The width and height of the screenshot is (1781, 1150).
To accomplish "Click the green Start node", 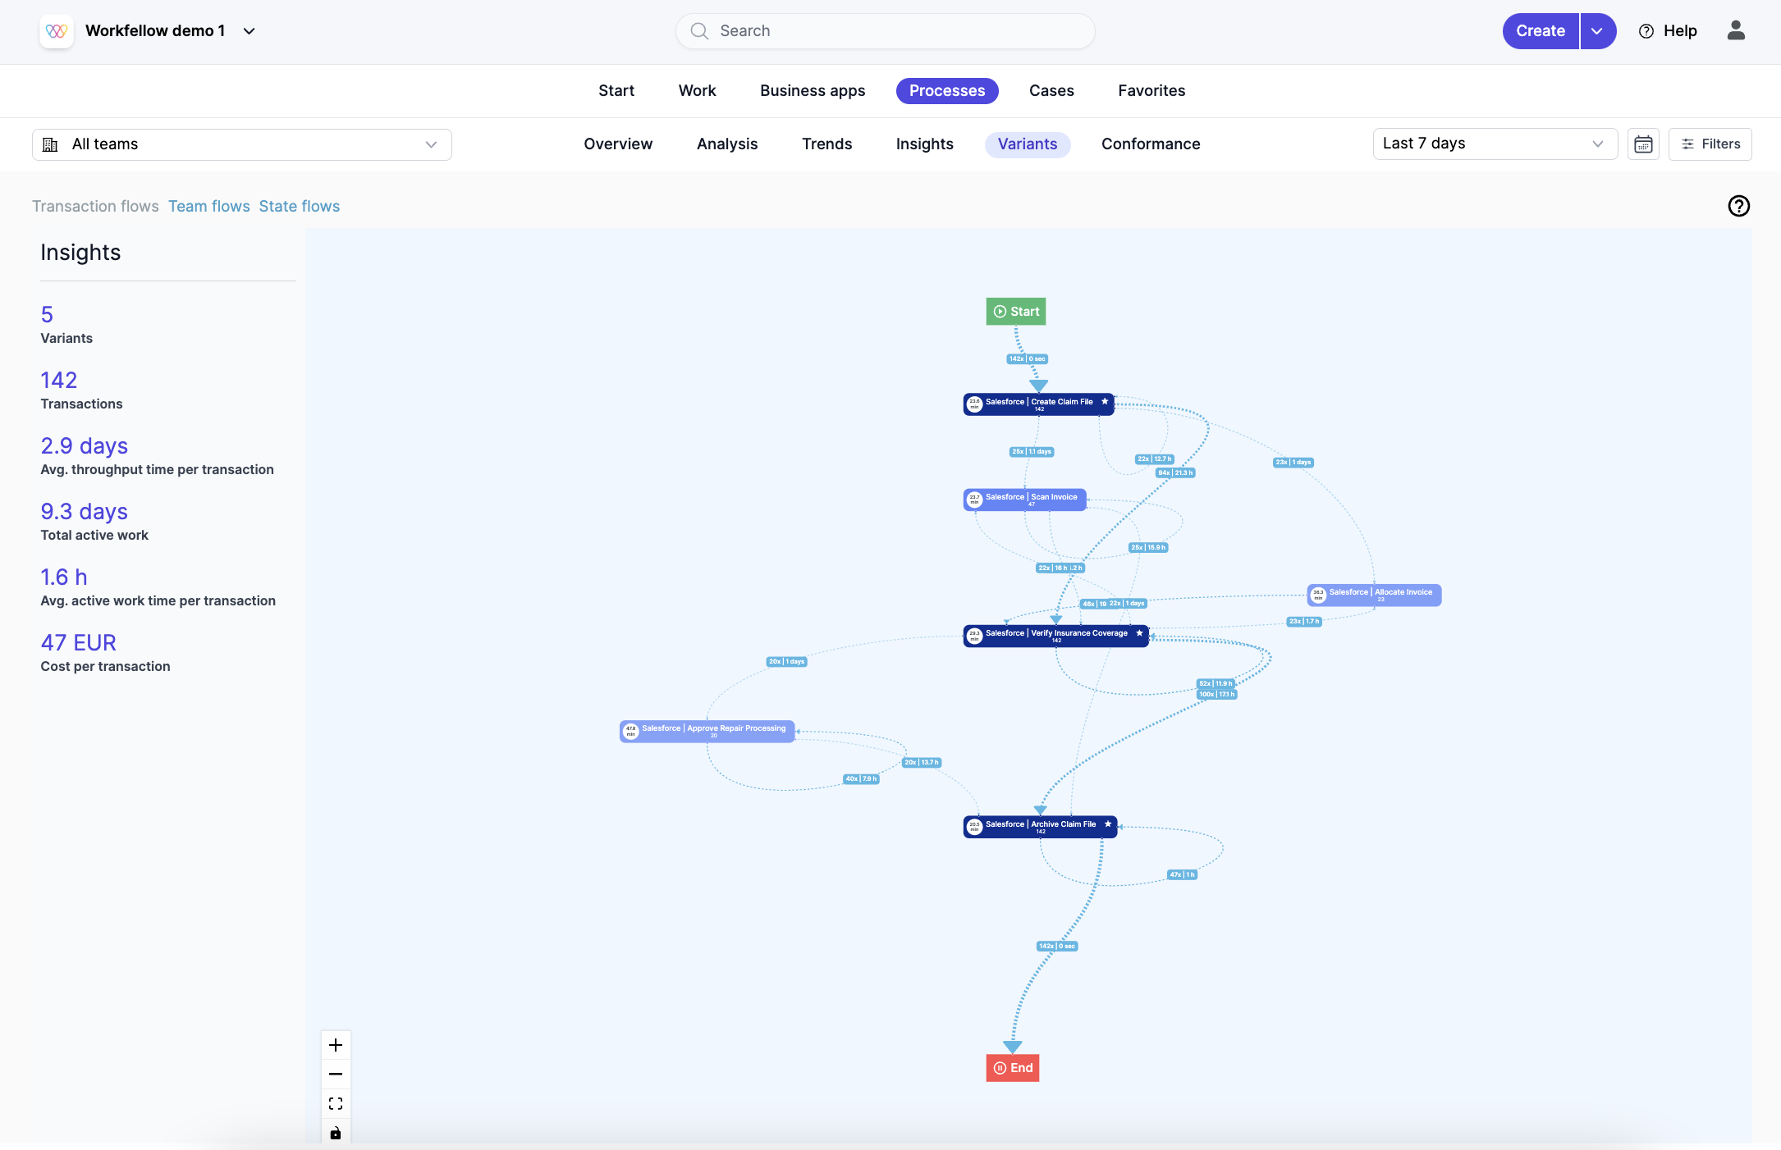I will point(1016,312).
